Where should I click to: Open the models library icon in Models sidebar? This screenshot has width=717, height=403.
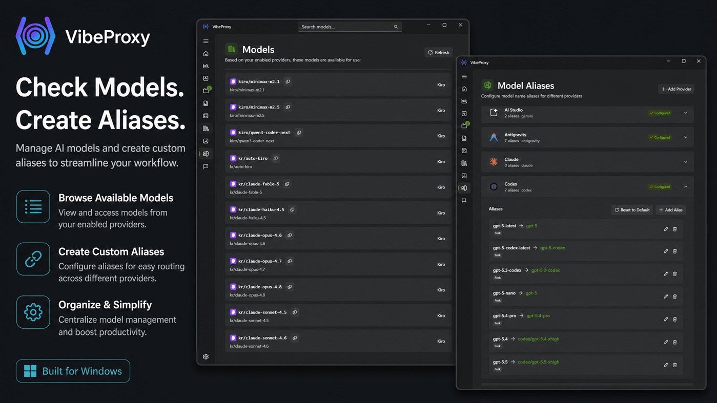coord(206,129)
